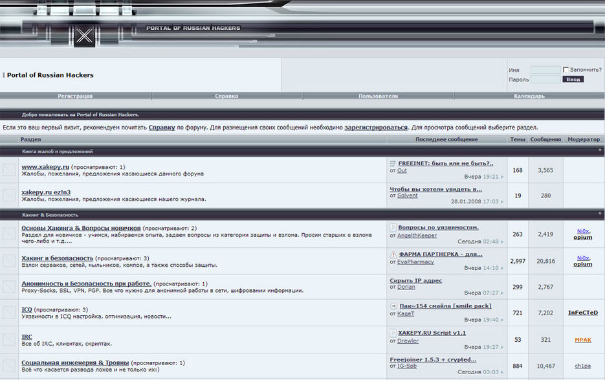The height and width of the screenshot is (380, 605).
Task: Open the Календарь menu item
Action: [x=529, y=96]
